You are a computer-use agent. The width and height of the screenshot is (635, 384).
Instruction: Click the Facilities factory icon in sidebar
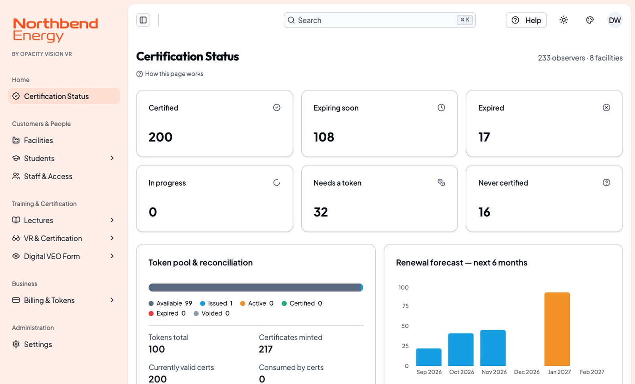pos(16,140)
